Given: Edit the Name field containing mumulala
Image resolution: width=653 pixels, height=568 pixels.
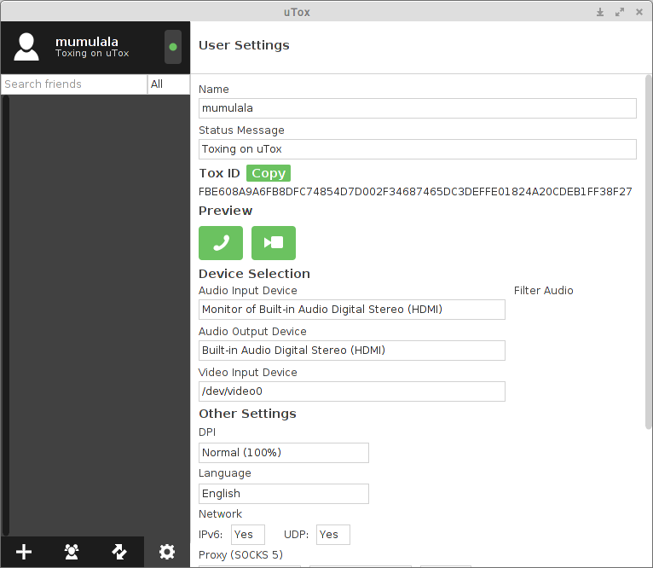Looking at the screenshot, I should (417, 108).
